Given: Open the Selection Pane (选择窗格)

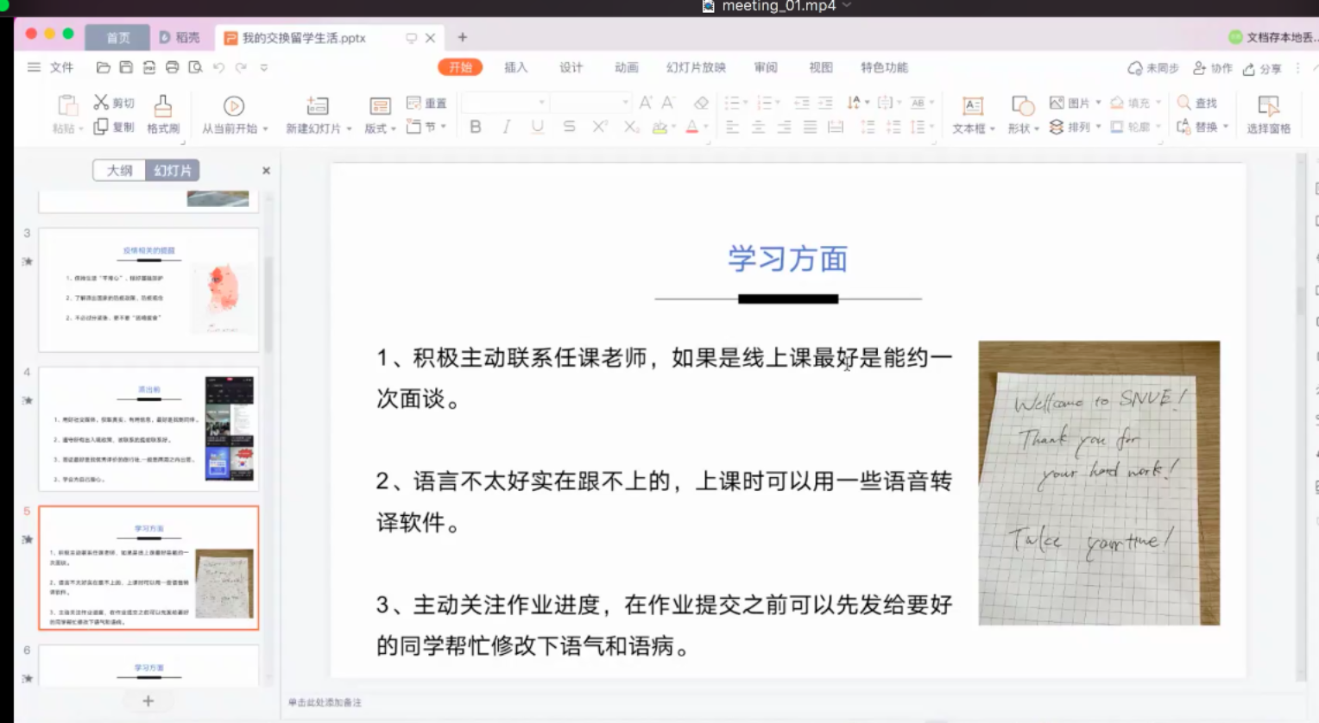Looking at the screenshot, I should coord(1268,107).
